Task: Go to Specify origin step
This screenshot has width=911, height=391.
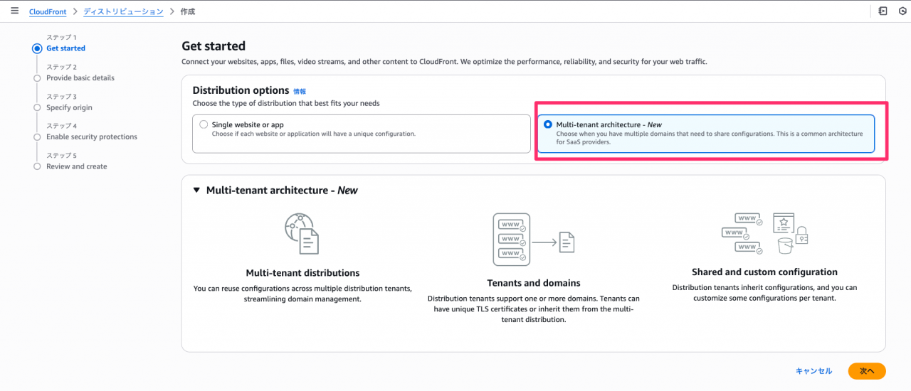Action: (69, 107)
